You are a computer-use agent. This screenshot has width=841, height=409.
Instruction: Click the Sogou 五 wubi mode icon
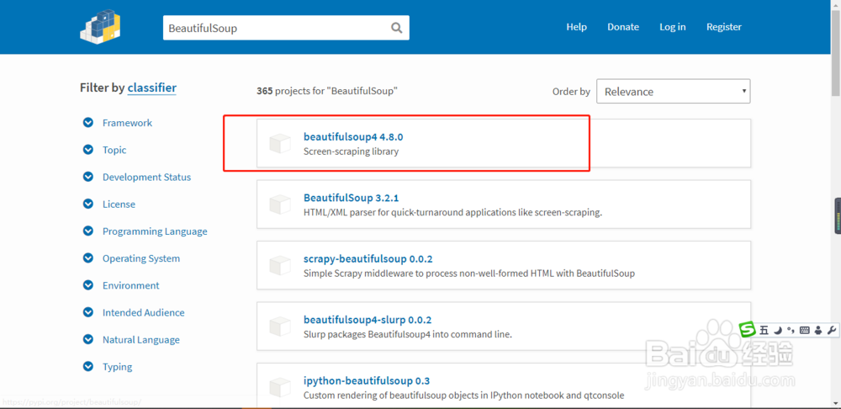(764, 330)
